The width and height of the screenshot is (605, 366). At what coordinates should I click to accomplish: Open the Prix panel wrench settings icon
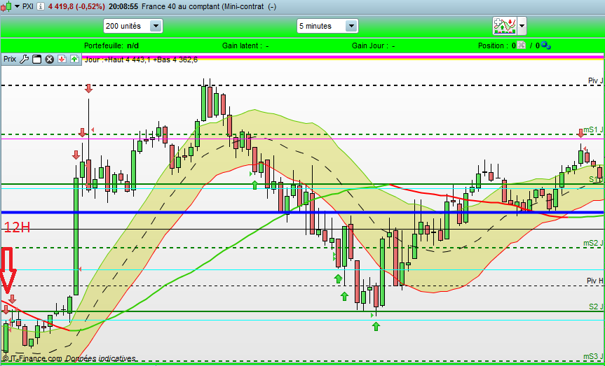[24, 59]
